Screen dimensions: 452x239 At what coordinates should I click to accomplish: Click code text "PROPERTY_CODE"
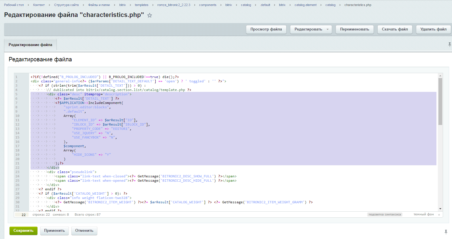pyautogui.click(x=87, y=129)
